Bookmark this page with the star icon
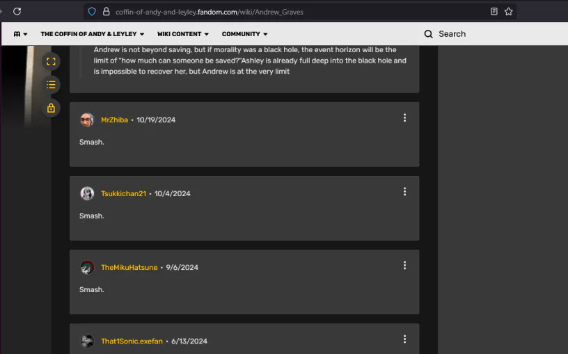 [x=509, y=12]
